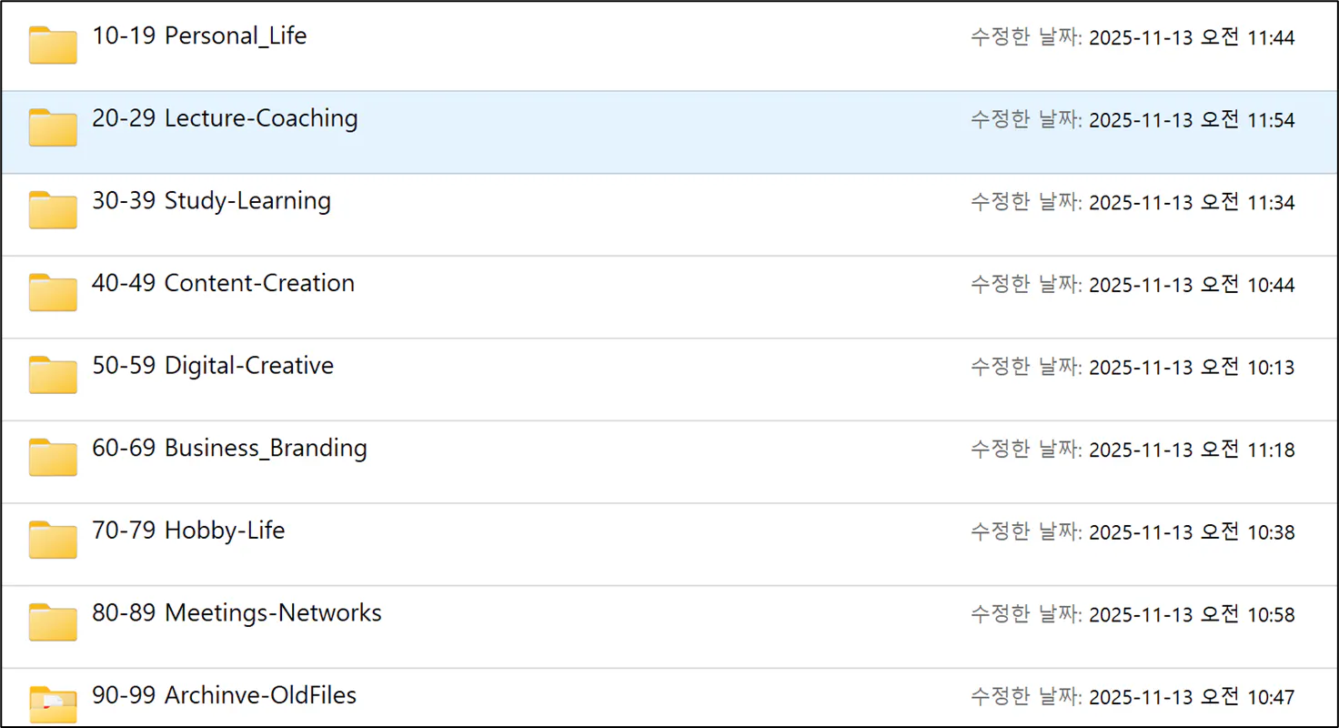Select the folder icon beside 30-39 Study-Learning

(53, 210)
